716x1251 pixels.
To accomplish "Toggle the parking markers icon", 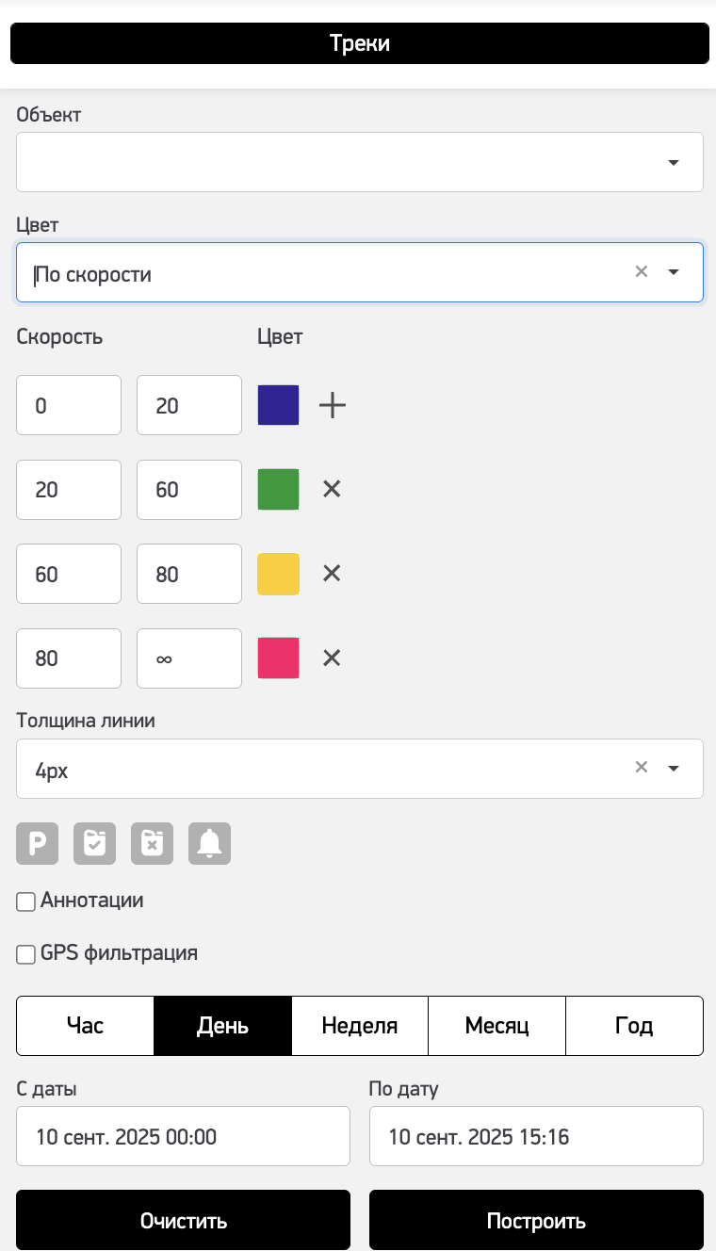I will coord(38,844).
